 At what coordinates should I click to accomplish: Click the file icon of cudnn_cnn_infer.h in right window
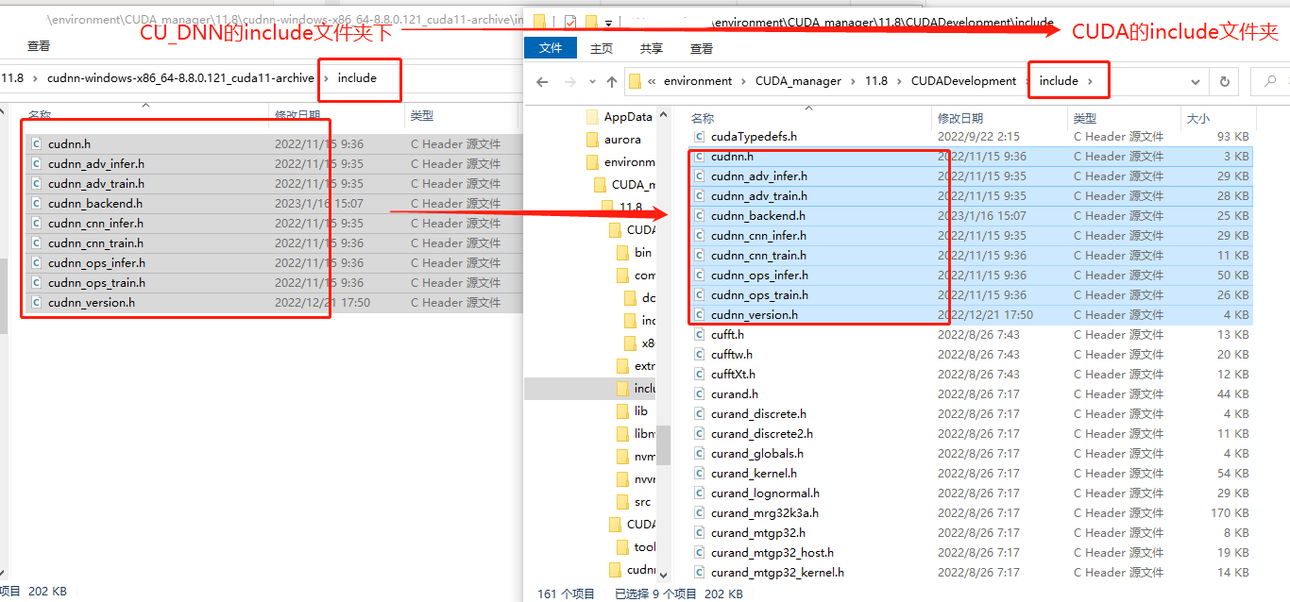(699, 236)
